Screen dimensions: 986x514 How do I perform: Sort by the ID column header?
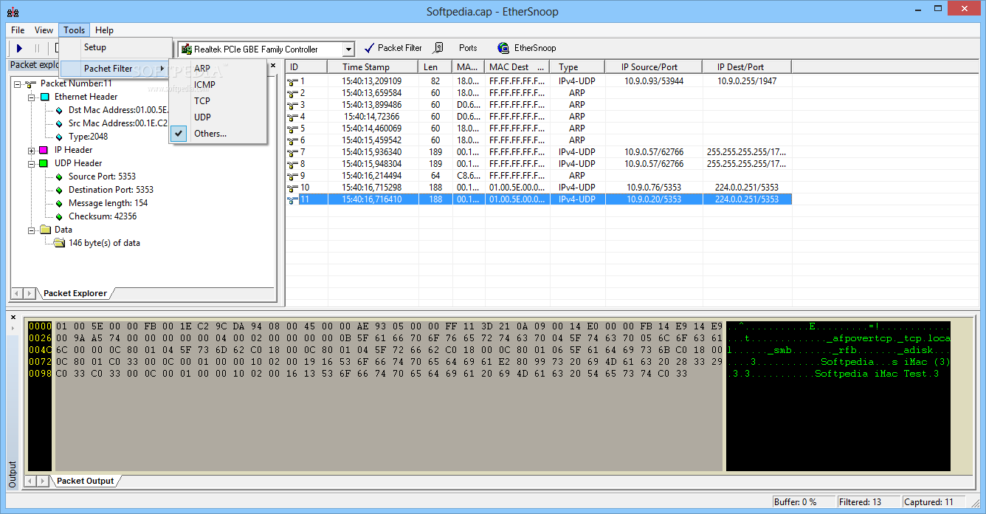pyautogui.click(x=306, y=67)
